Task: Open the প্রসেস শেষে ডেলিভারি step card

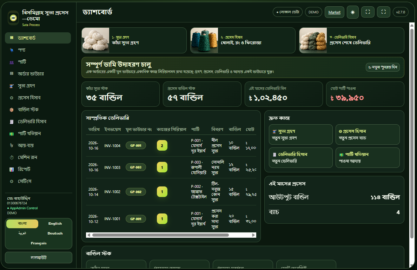Action: (352, 40)
